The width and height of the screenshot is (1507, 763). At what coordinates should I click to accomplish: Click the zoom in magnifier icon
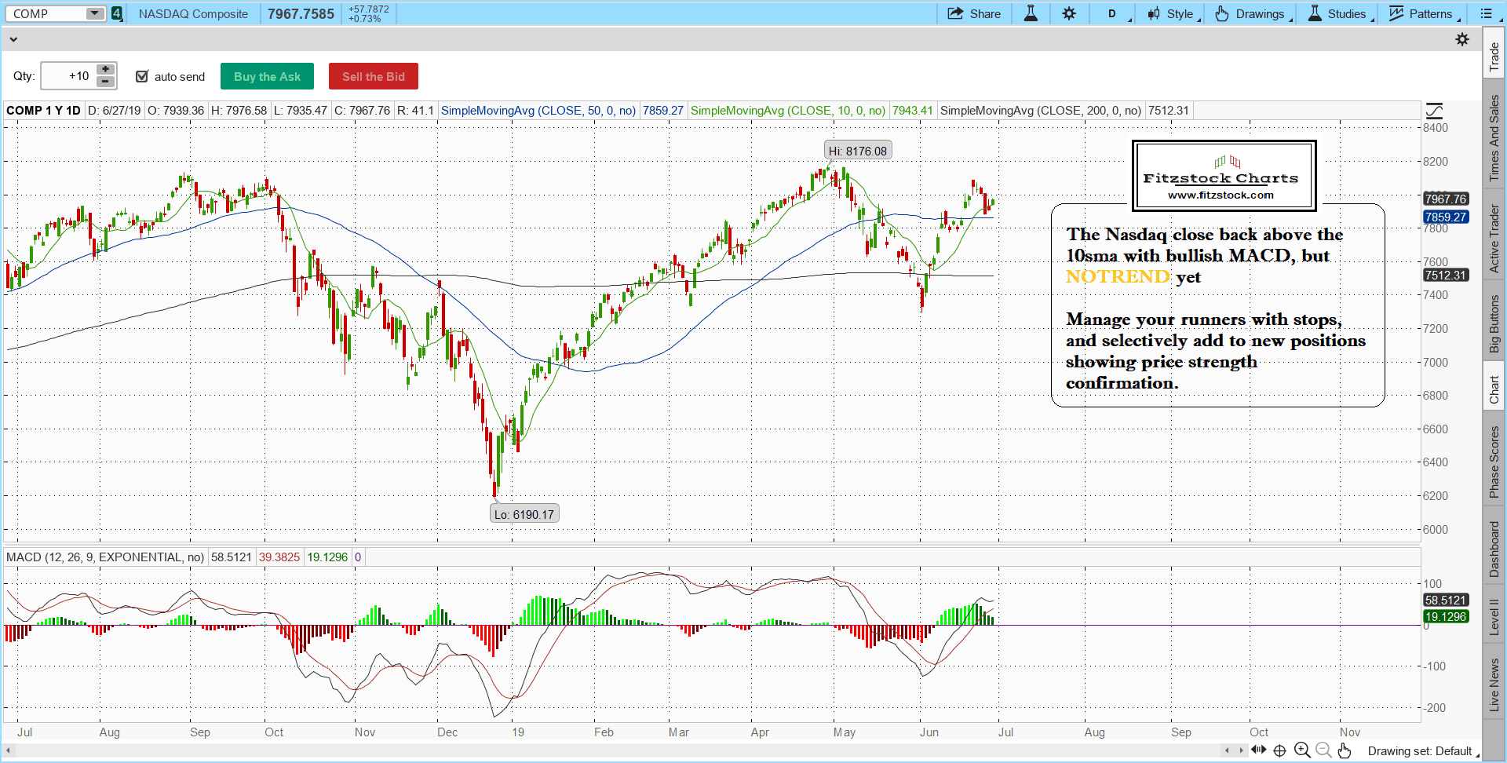click(1302, 750)
